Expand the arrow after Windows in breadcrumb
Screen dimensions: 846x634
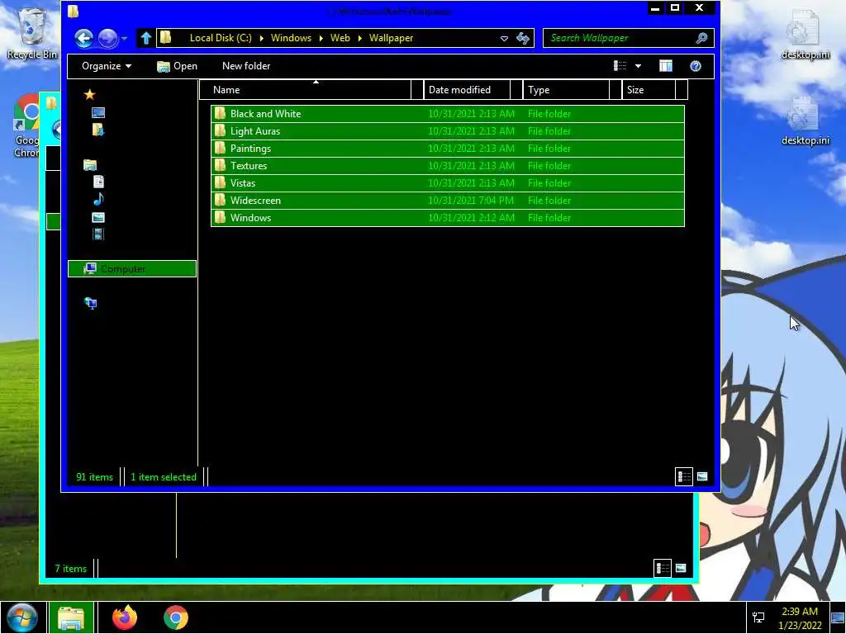[321, 38]
